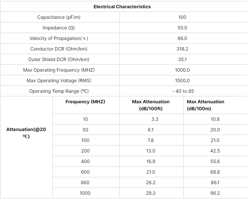Select the Max Attenuation (dB/100ft) header
Image resolution: width=248 pixels, height=199 pixels.
[151, 105]
